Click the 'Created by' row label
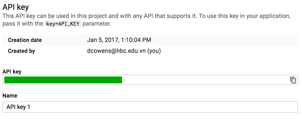The width and height of the screenshot is (302, 119). click(21, 51)
